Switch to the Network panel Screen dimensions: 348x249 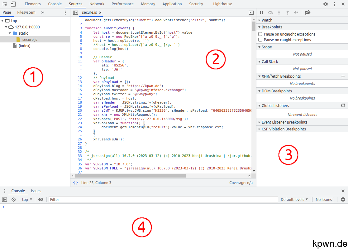(x=97, y=4)
